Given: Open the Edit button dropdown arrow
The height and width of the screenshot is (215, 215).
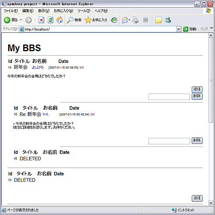Looking at the screenshot, I should (x=152, y=20).
